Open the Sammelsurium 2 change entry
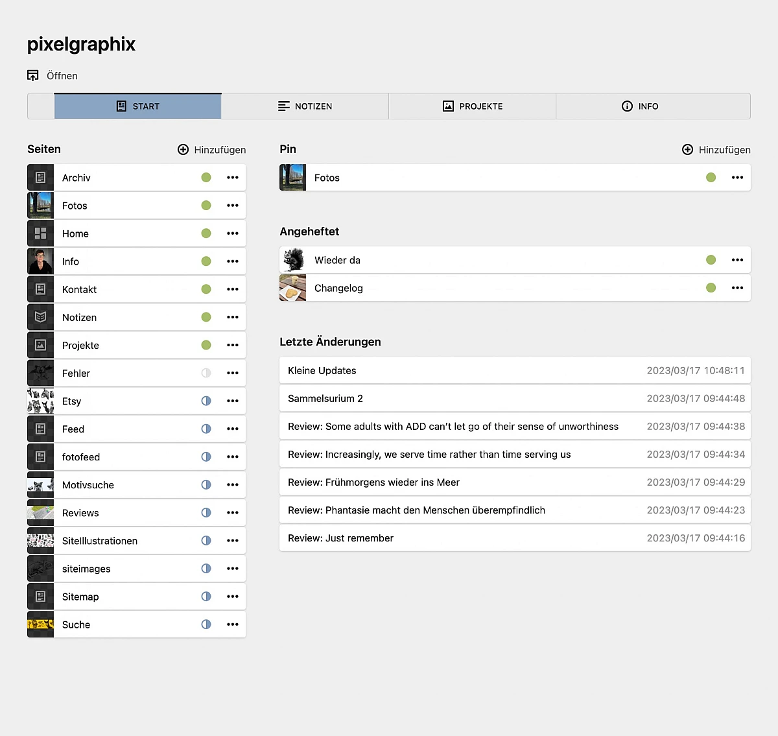Screen dimensions: 778x736 [x=515, y=398]
